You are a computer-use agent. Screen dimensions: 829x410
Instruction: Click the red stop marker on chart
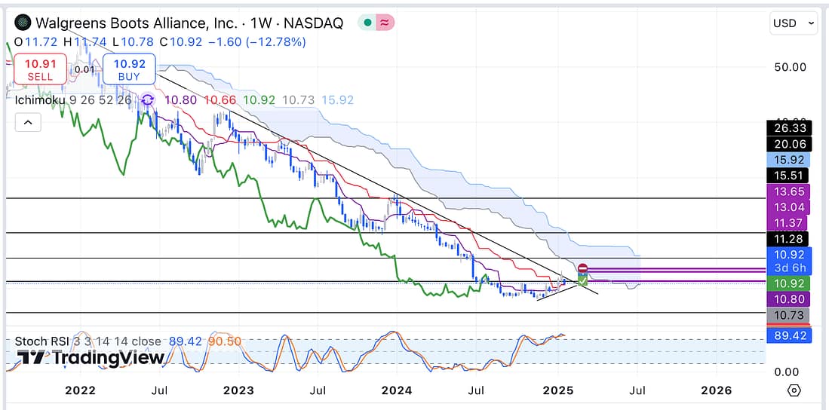(x=583, y=268)
